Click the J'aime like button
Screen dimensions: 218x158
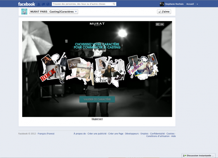(x=164, y=12)
